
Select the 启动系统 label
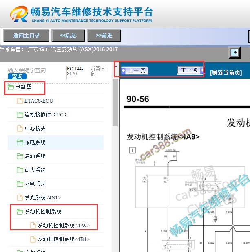pyautogui.click(x=35, y=156)
